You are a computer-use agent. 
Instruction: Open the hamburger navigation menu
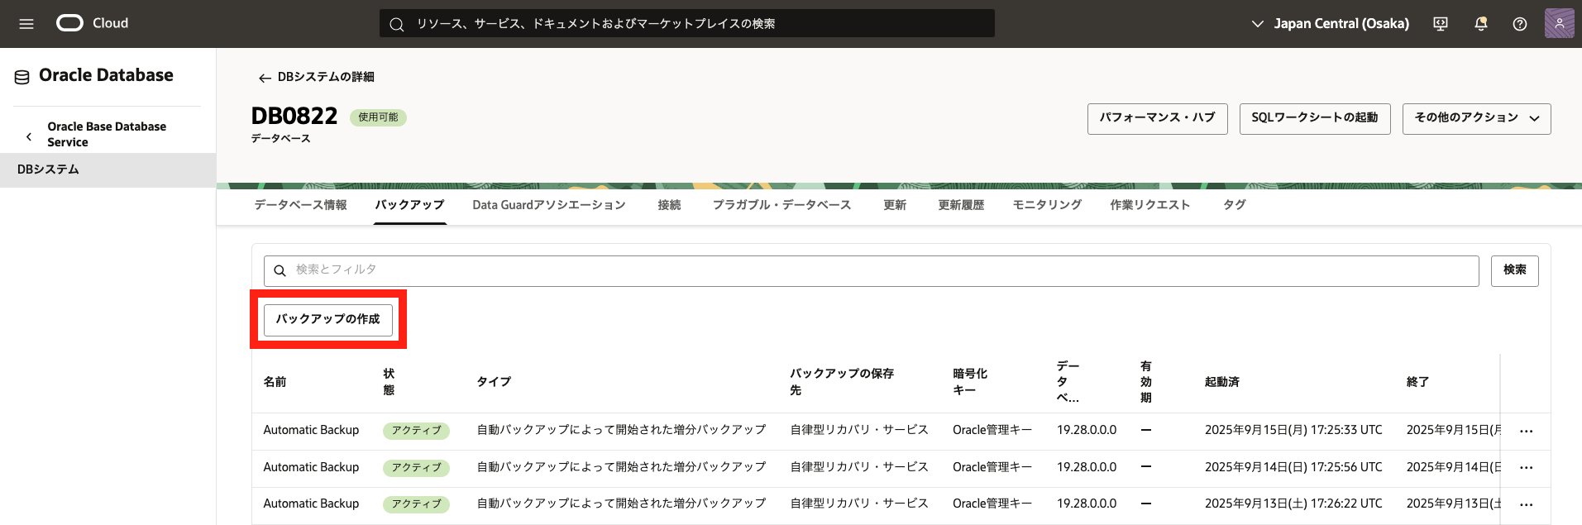26,24
